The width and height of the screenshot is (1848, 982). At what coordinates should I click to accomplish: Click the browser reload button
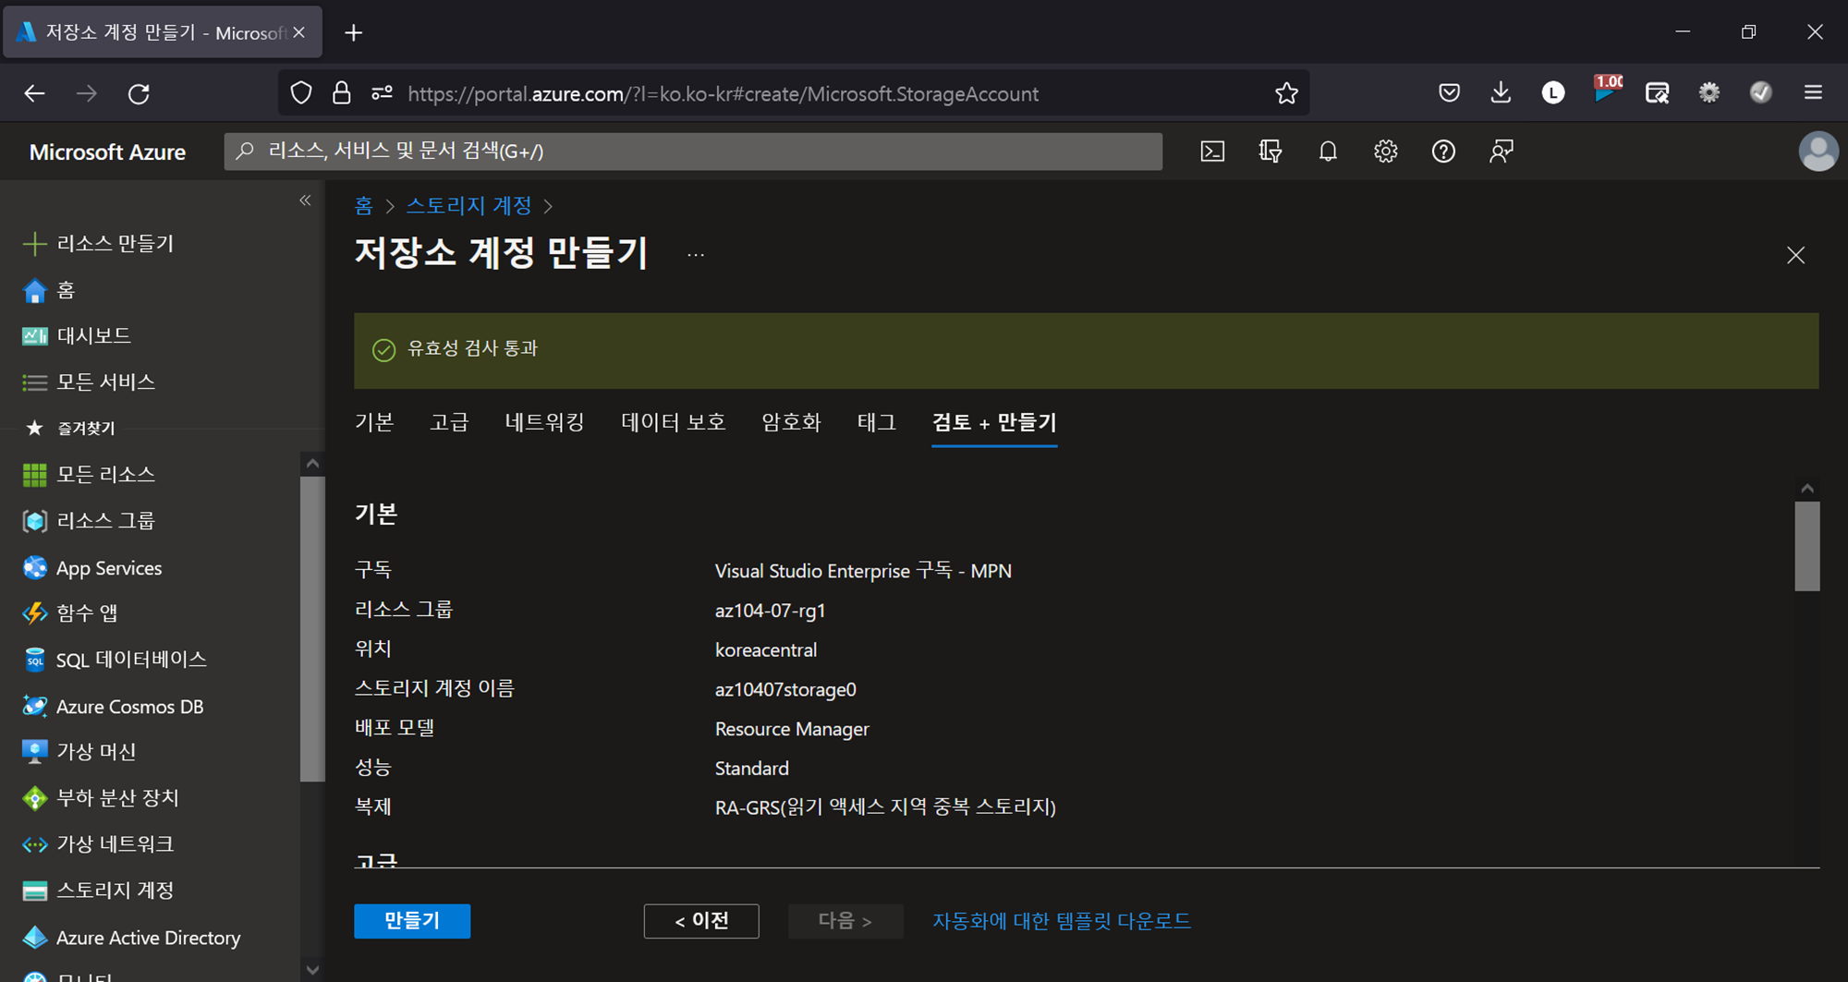(139, 93)
